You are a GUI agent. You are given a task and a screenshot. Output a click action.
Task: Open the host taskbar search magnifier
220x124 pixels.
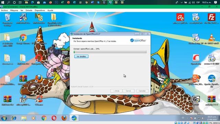point(9,2)
